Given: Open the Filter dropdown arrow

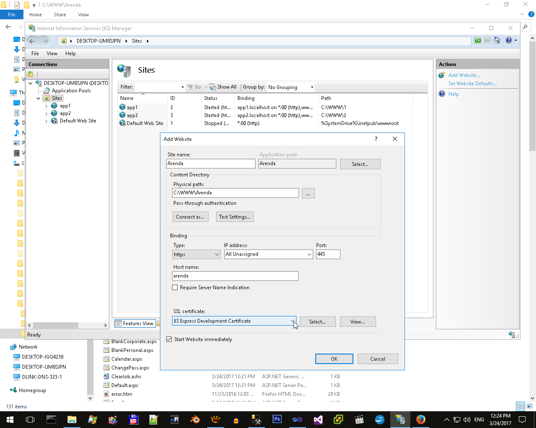Looking at the screenshot, I should [183, 87].
